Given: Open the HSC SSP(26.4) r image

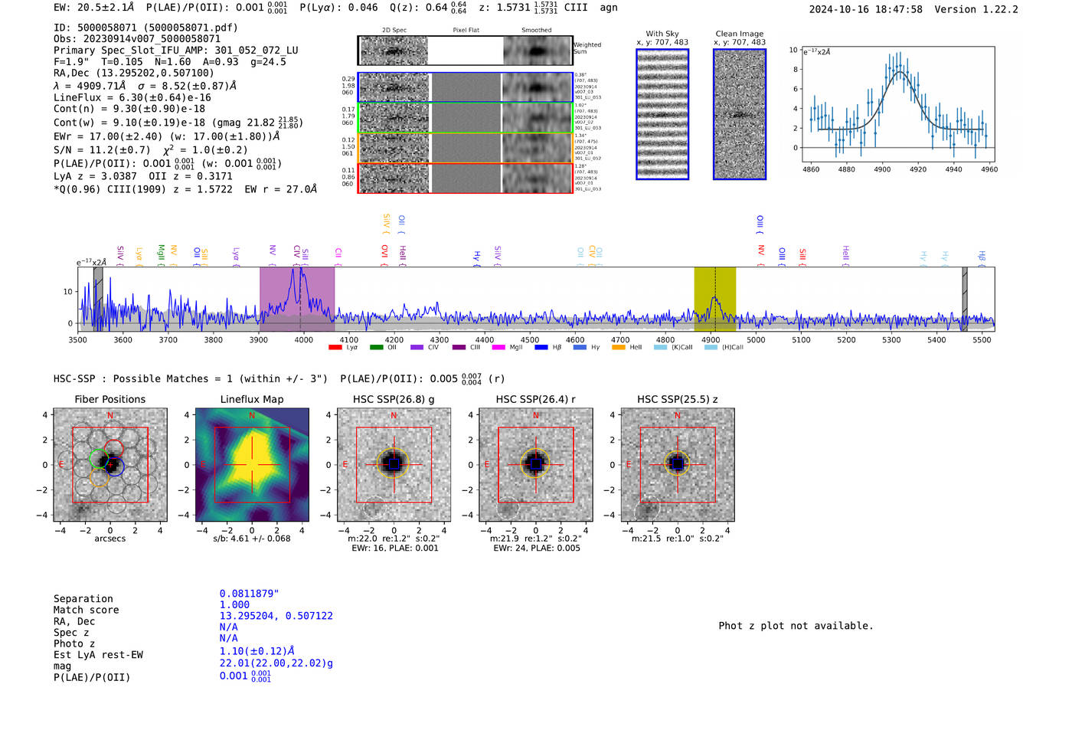Looking at the screenshot, I should point(536,465).
